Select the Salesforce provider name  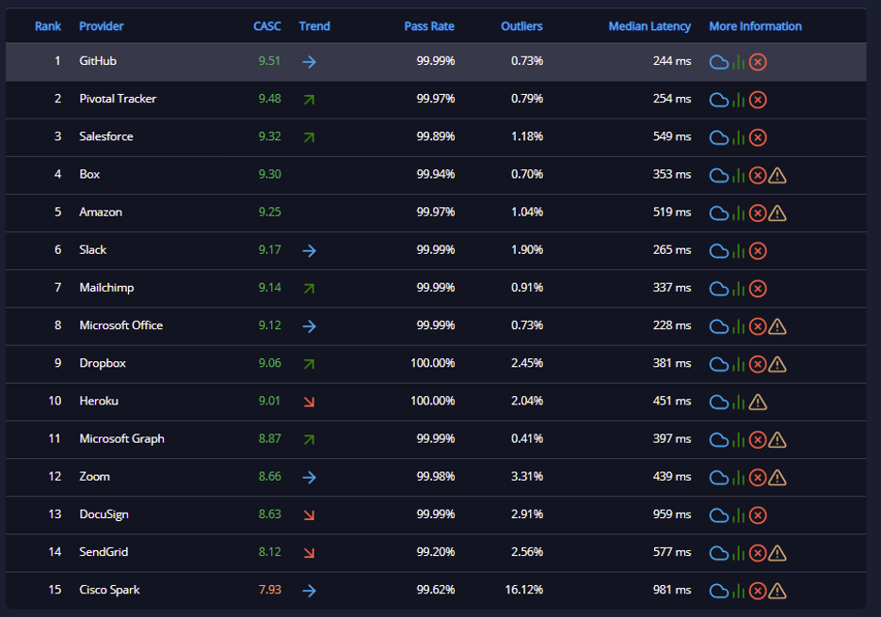pos(106,136)
